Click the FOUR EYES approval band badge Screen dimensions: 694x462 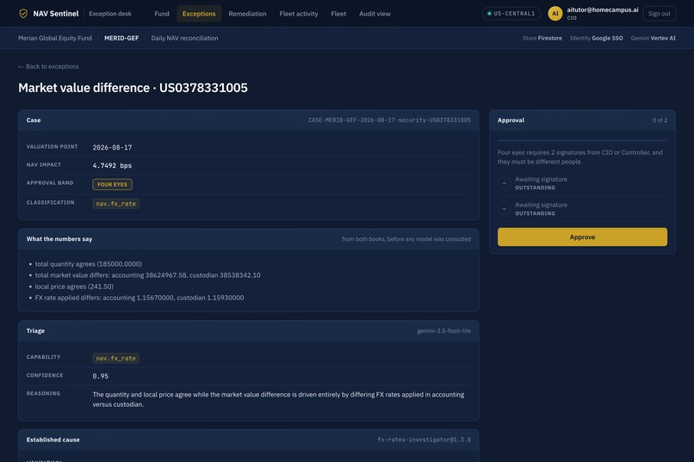point(113,184)
